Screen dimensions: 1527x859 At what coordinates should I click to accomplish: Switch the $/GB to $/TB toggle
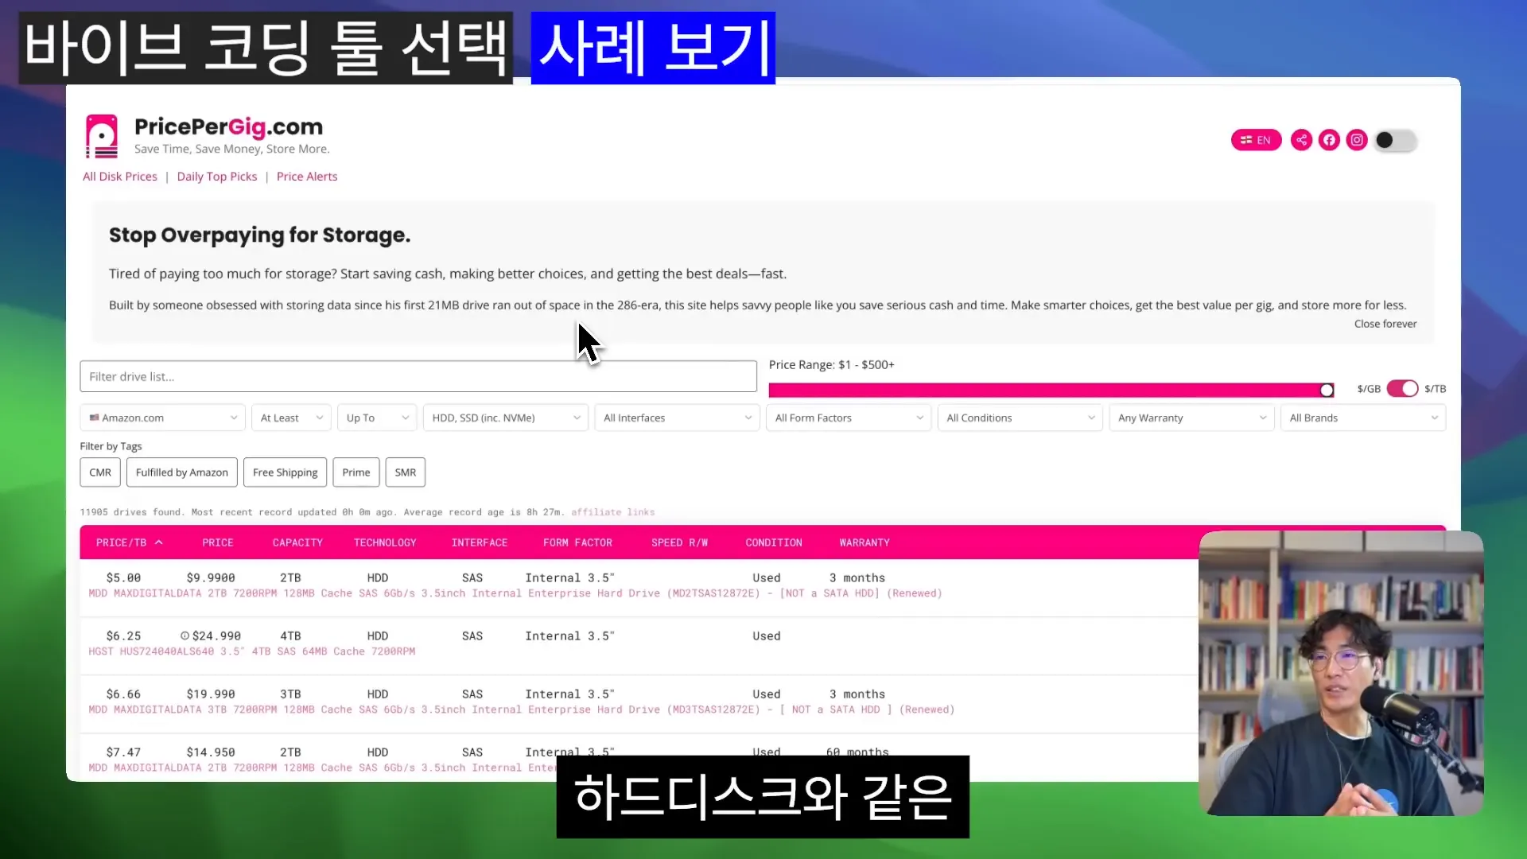point(1402,388)
